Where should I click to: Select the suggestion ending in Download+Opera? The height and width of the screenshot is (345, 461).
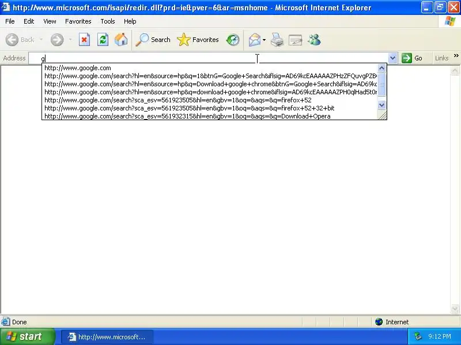coord(210,116)
